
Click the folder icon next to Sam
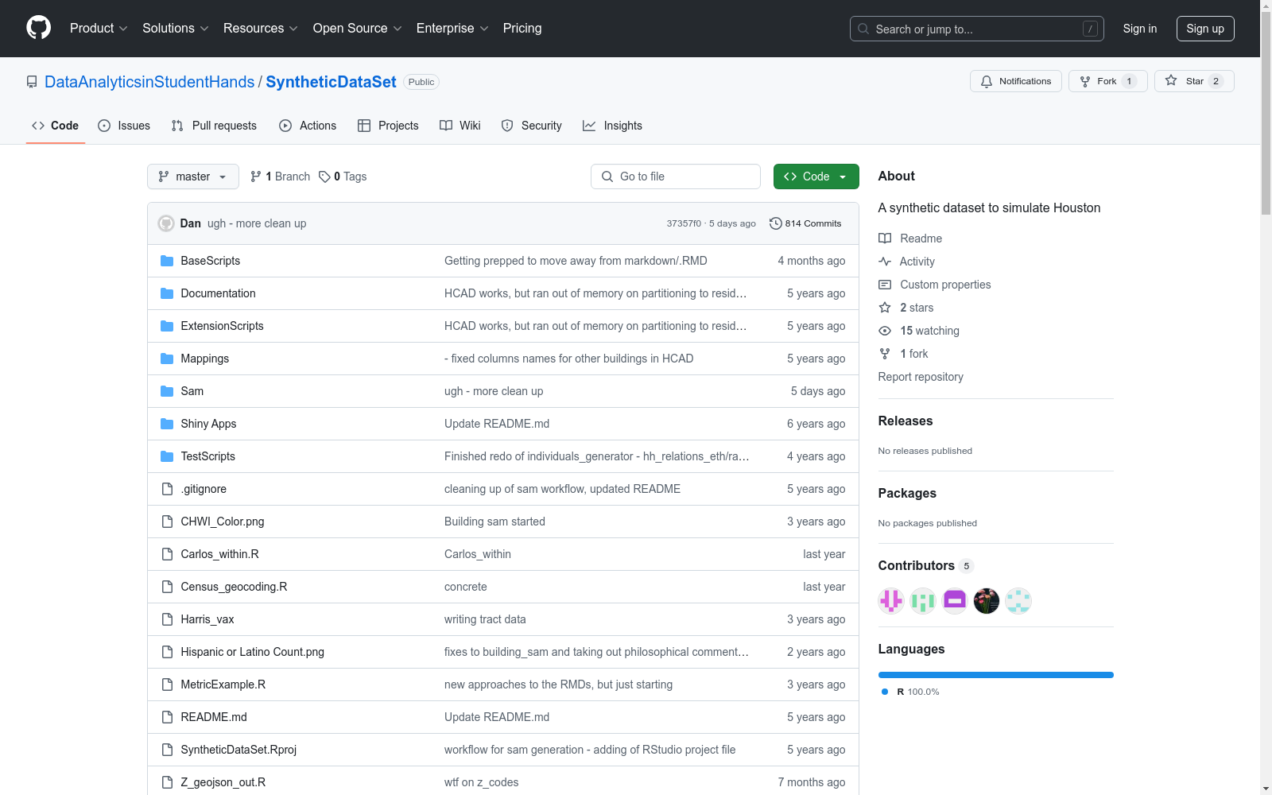[167, 391]
